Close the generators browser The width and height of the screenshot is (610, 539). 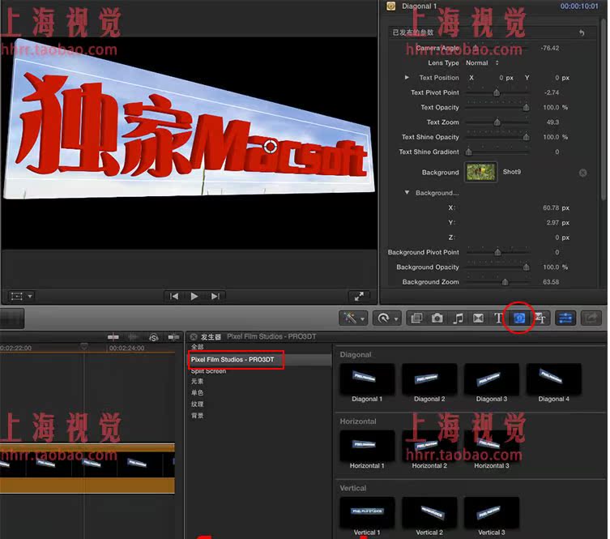pyautogui.click(x=194, y=336)
